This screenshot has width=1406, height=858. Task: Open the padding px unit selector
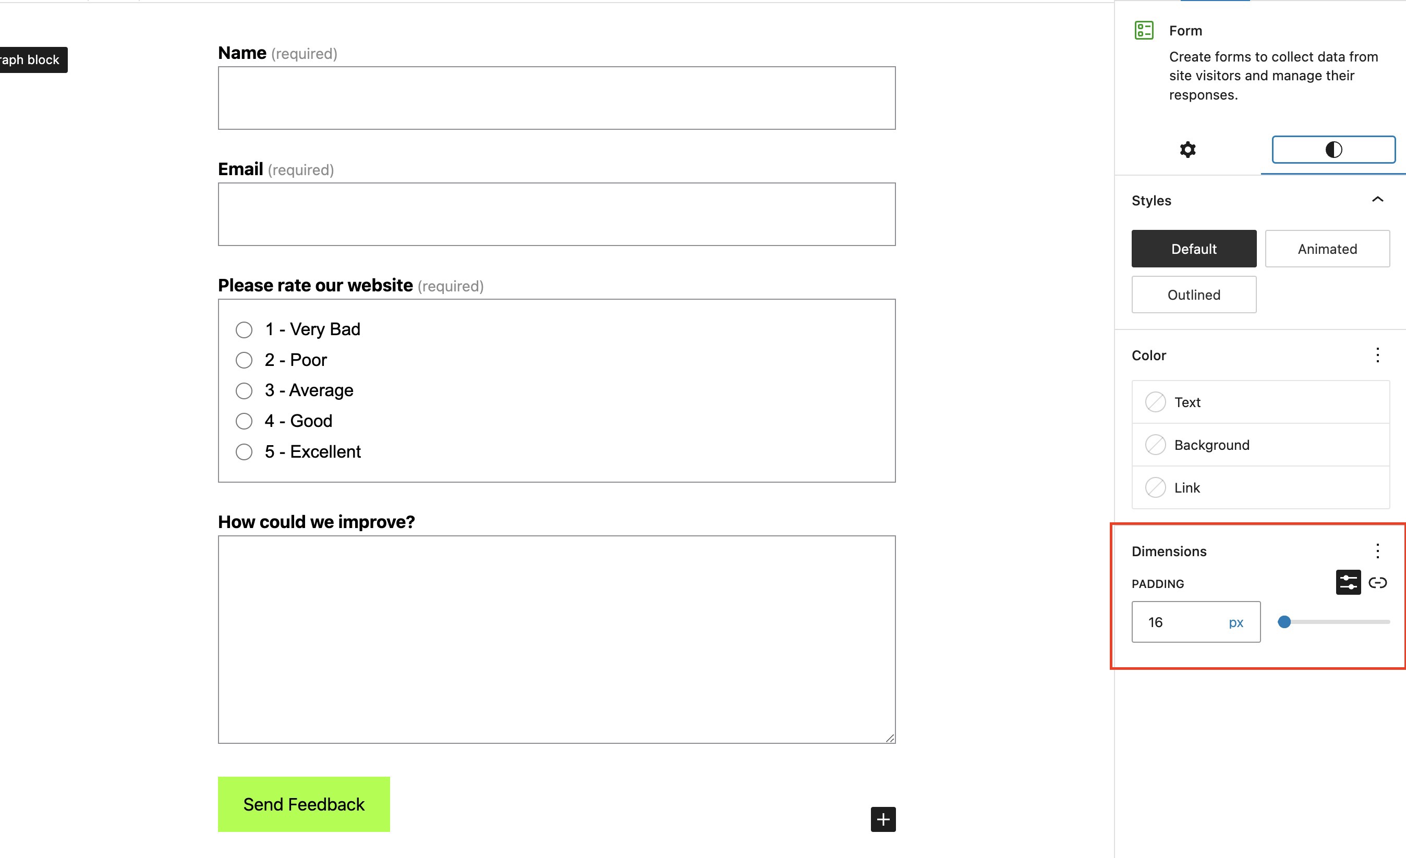[1236, 622]
